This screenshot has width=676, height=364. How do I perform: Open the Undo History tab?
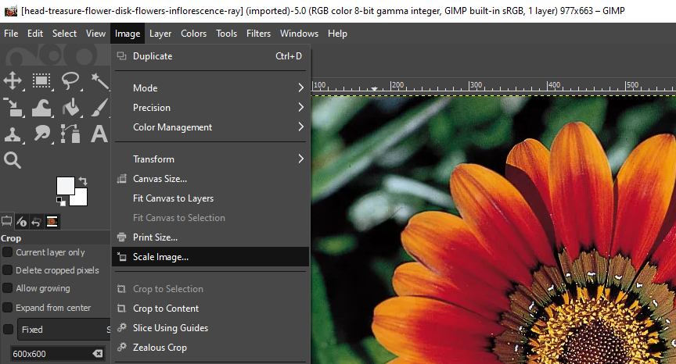[37, 222]
